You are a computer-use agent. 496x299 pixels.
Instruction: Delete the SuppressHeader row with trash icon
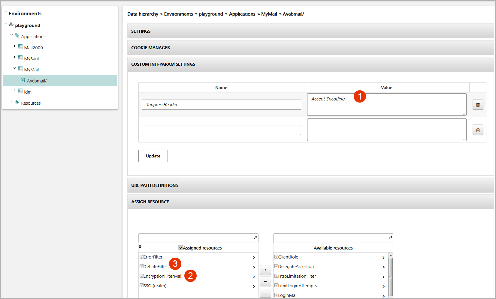pos(478,105)
